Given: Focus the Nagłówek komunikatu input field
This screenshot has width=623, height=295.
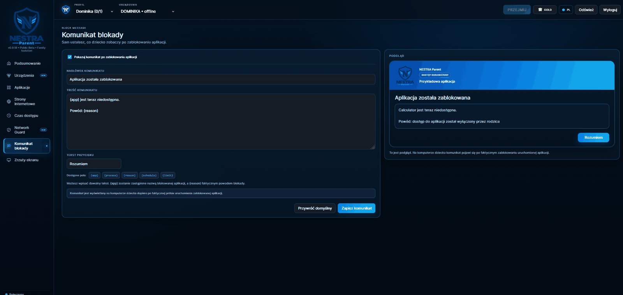Looking at the screenshot, I should [221, 79].
